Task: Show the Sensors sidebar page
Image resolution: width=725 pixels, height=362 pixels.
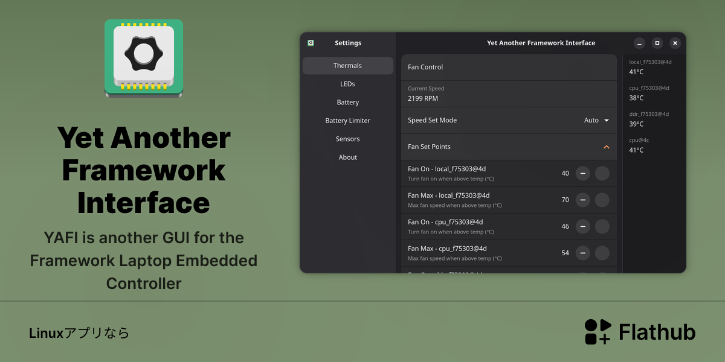Action: 348,139
